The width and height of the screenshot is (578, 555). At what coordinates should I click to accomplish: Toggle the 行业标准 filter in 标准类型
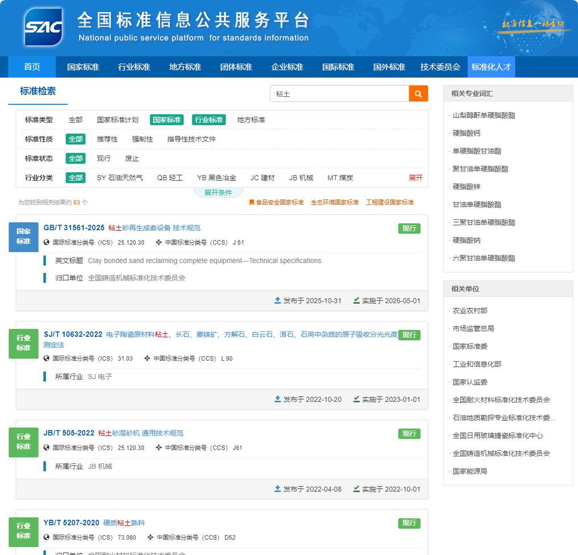pyautogui.click(x=208, y=120)
